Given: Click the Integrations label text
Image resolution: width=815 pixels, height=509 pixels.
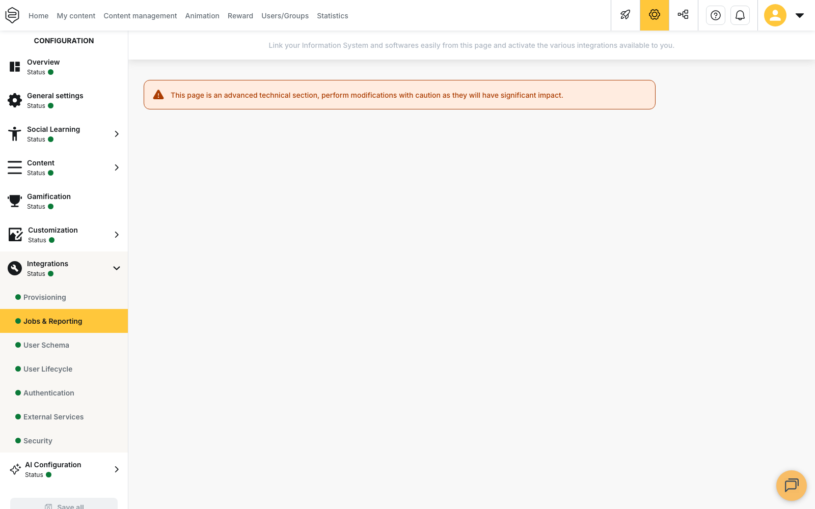Looking at the screenshot, I should (47, 264).
